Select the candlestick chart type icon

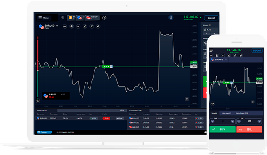point(72,27)
